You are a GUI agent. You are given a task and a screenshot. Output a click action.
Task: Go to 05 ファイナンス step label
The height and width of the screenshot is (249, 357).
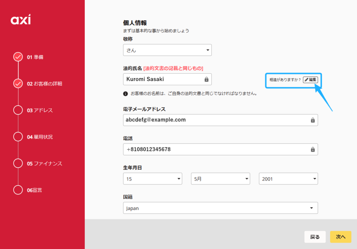(x=45, y=163)
